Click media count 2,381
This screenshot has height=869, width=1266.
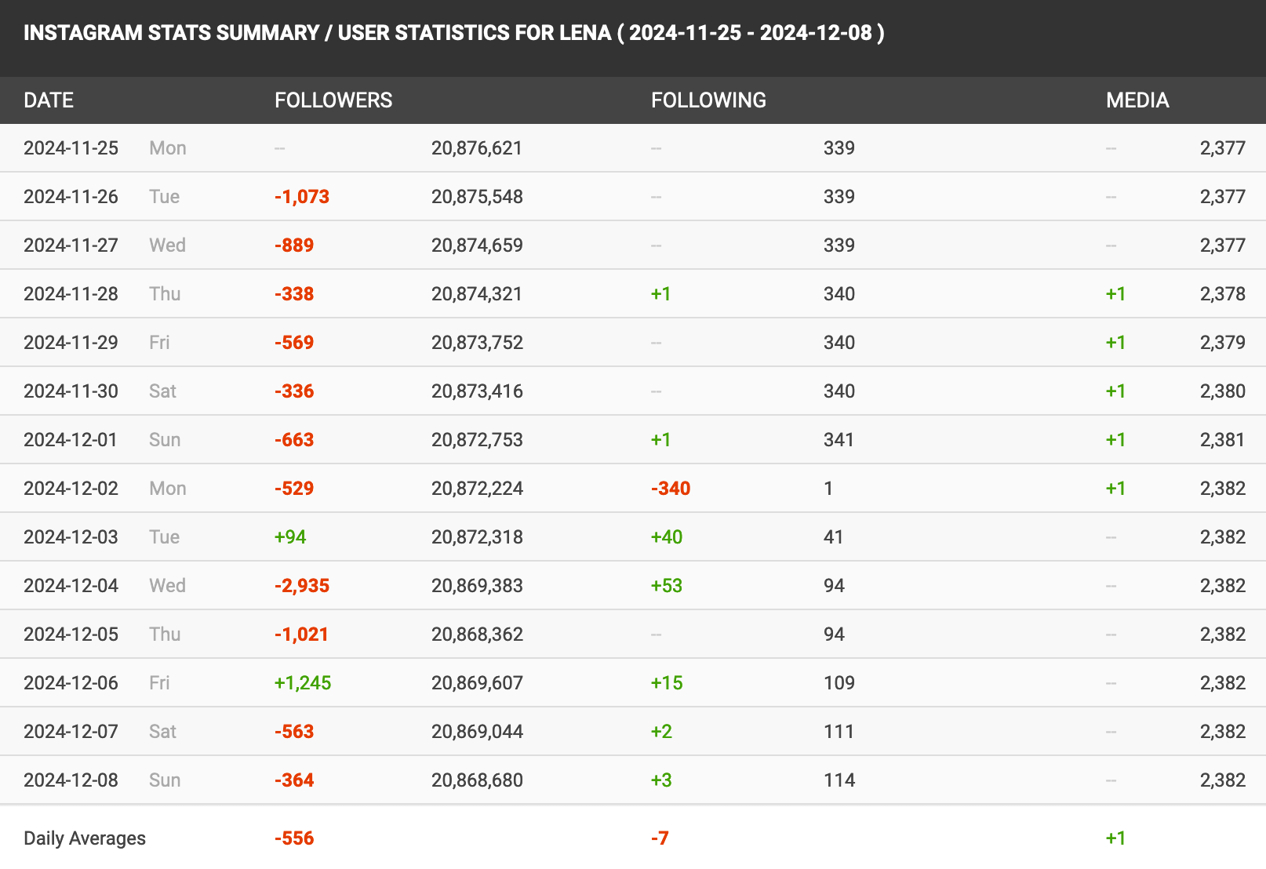(x=1223, y=440)
